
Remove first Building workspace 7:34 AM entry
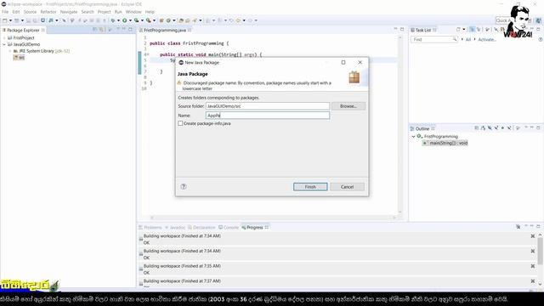533,236
